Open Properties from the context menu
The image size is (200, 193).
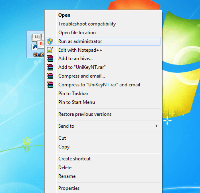[x=103, y=188]
